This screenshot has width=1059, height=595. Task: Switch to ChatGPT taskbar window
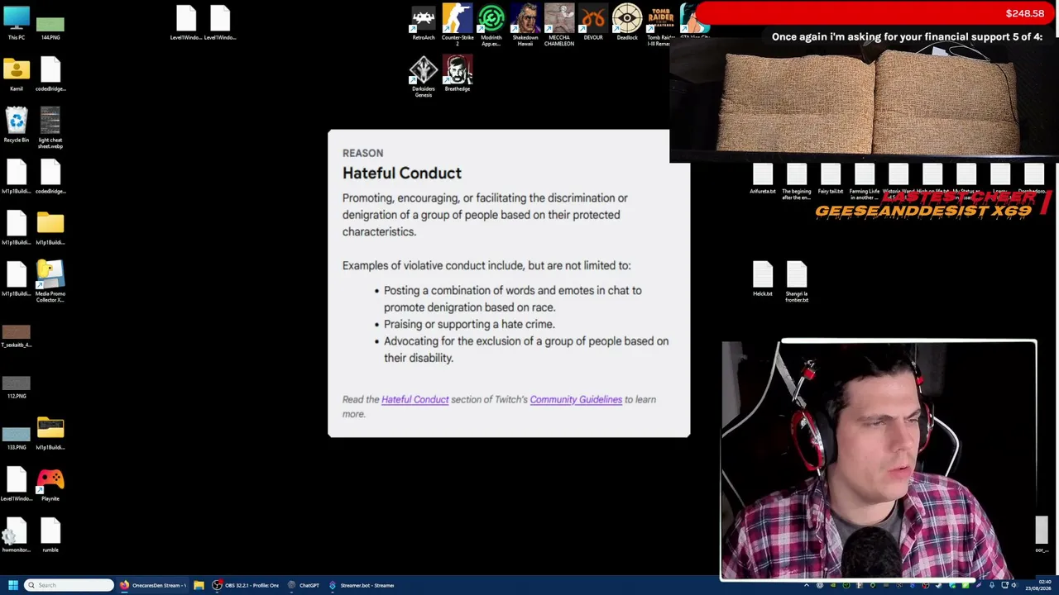(x=304, y=585)
